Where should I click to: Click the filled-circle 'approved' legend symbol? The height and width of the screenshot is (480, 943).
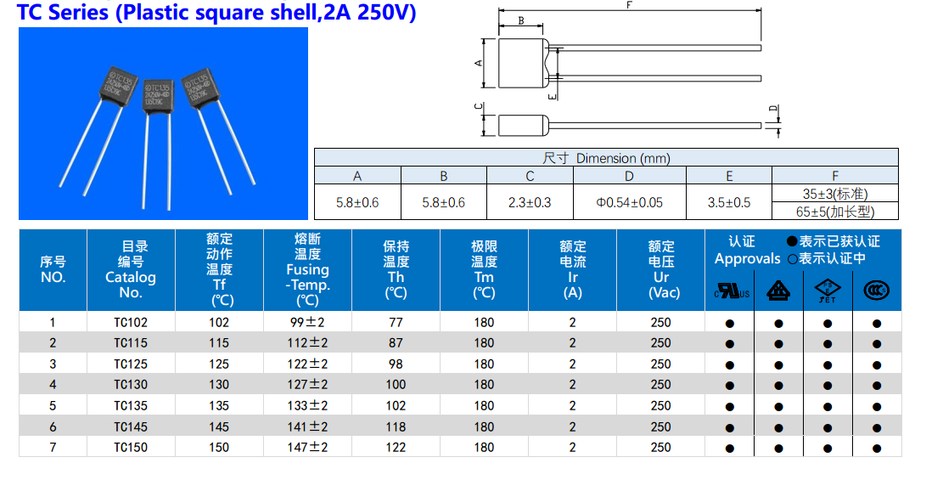792,242
